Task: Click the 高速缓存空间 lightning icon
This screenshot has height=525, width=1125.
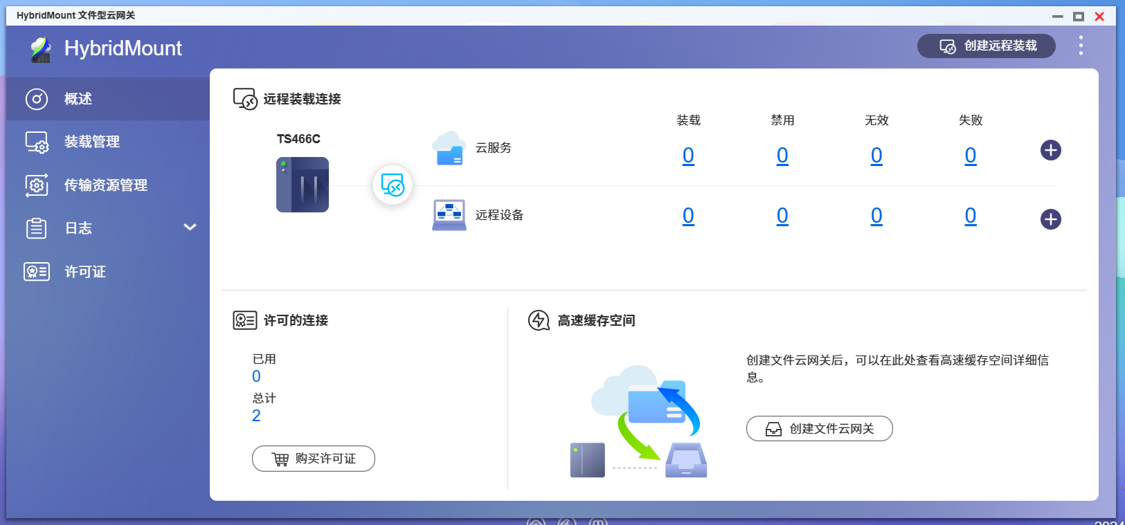Action: (x=539, y=320)
